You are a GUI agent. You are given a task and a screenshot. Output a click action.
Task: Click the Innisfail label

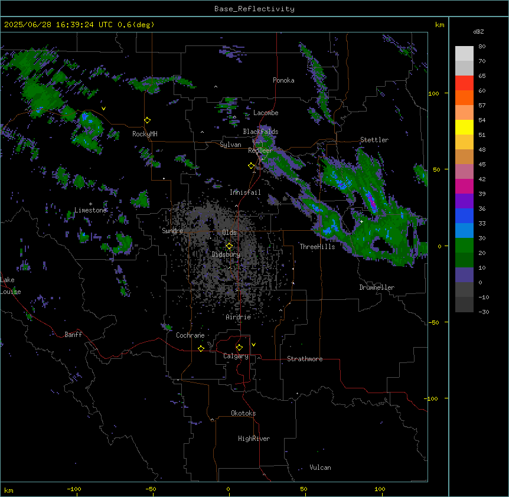pos(245,192)
